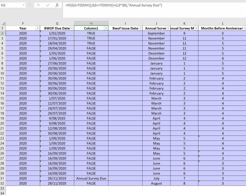Image resolution: width=246 pixels, height=195 pixels.
Task: Open the BWOF Due Date filter dropdown
Action: [x=72, y=28]
